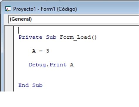Image resolution: width=139 pixels, height=107 pixels.
Task: Click the Private keyword
Action: point(30,37)
